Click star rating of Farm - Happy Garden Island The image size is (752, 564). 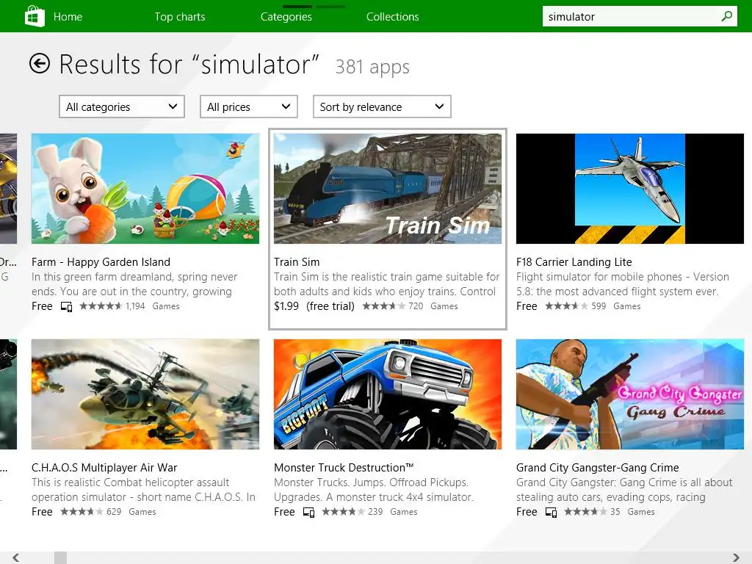click(x=101, y=306)
